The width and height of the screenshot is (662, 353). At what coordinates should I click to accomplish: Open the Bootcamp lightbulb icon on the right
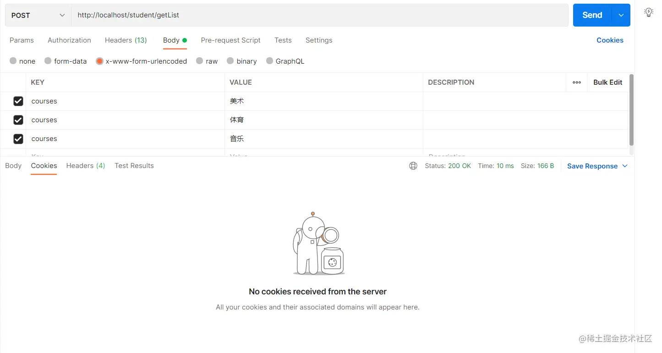point(649,12)
